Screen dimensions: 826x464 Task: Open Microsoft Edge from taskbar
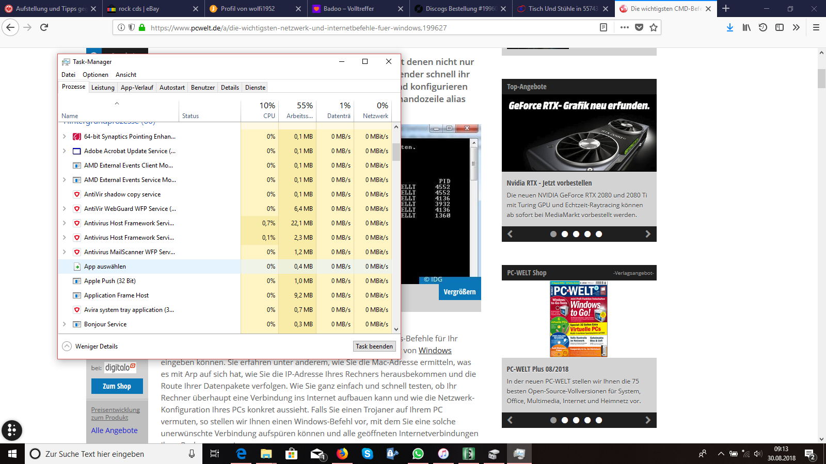click(241, 454)
